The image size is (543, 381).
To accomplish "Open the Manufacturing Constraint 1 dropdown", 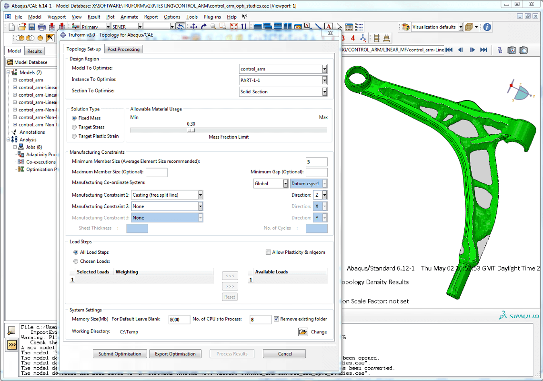I will pyautogui.click(x=201, y=195).
